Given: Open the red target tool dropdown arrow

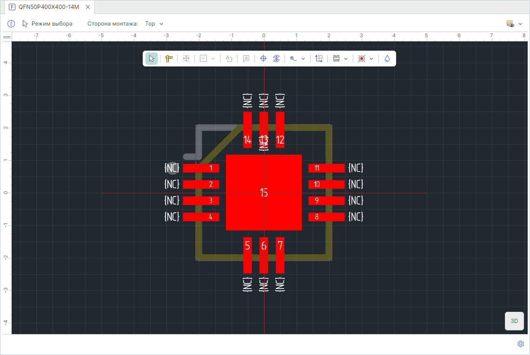Looking at the screenshot, I should click(x=371, y=59).
